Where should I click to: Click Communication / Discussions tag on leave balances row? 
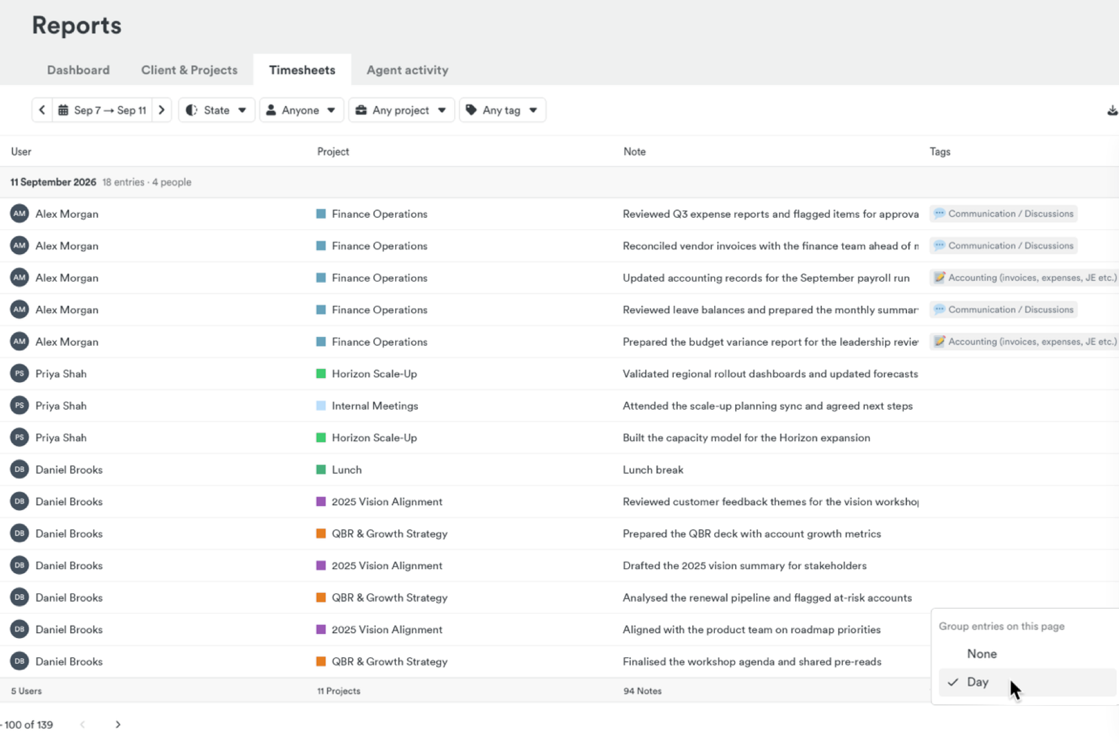click(1004, 310)
